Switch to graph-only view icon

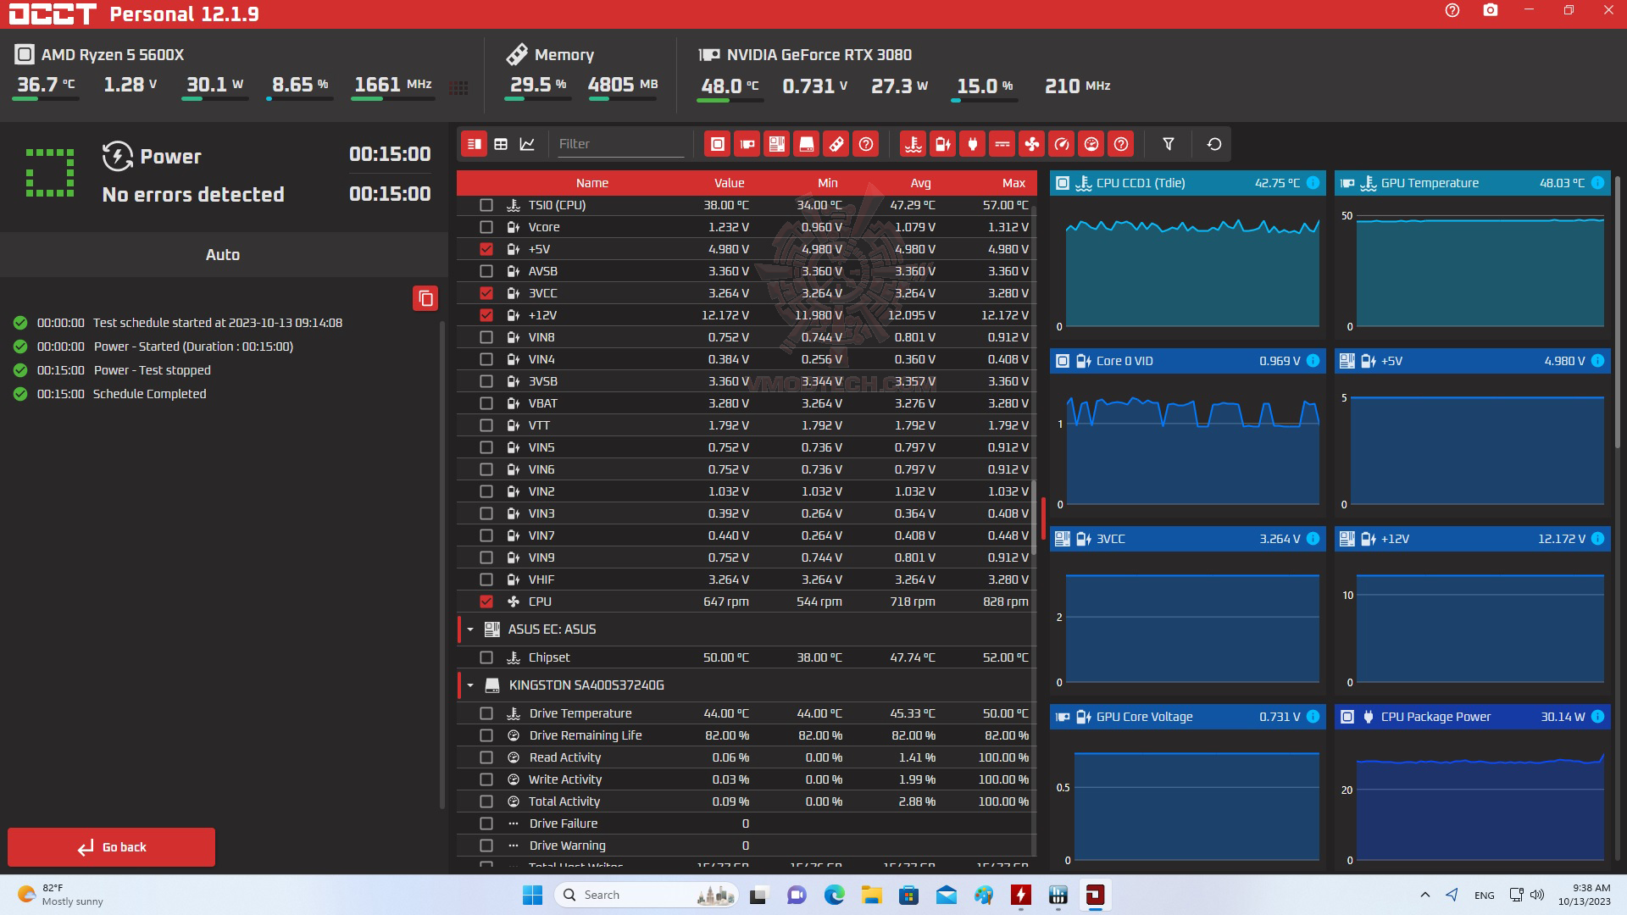527,144
